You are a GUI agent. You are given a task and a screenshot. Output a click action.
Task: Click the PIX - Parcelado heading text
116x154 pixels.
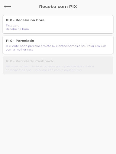[20, 41]
